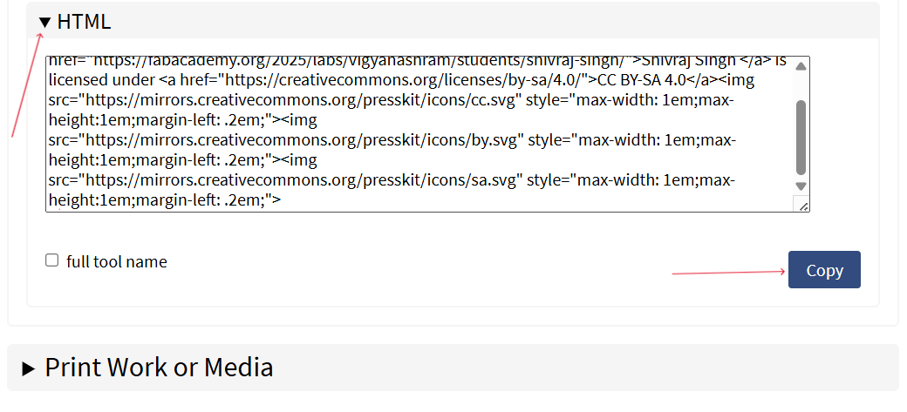907x412 pixels.
Task: Expand the Print Work or Media triangle
Action: [x=28, y=368]
